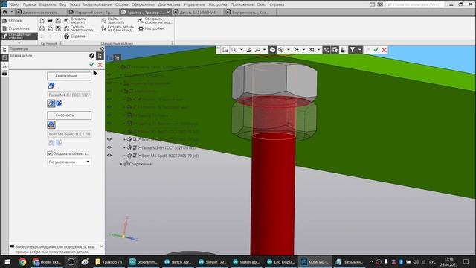
Task: Toggle the Создавать объект с... checkbox
Action: (x=50, y=153)
